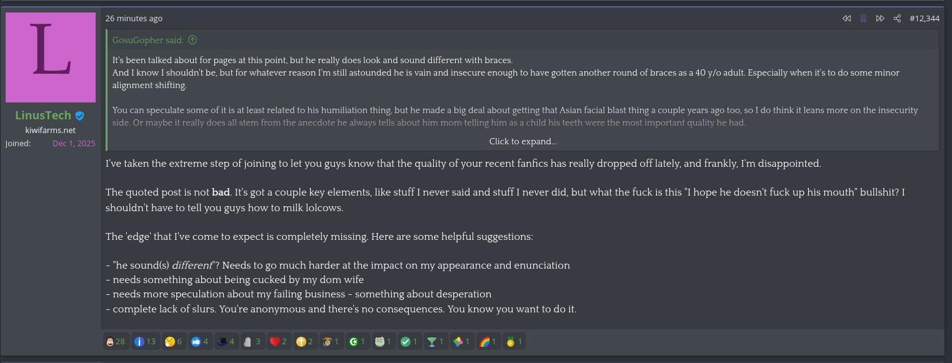Click the rainbow reaction icon
The height and width of the screenshot is (363, 952).
click(488, 342)
